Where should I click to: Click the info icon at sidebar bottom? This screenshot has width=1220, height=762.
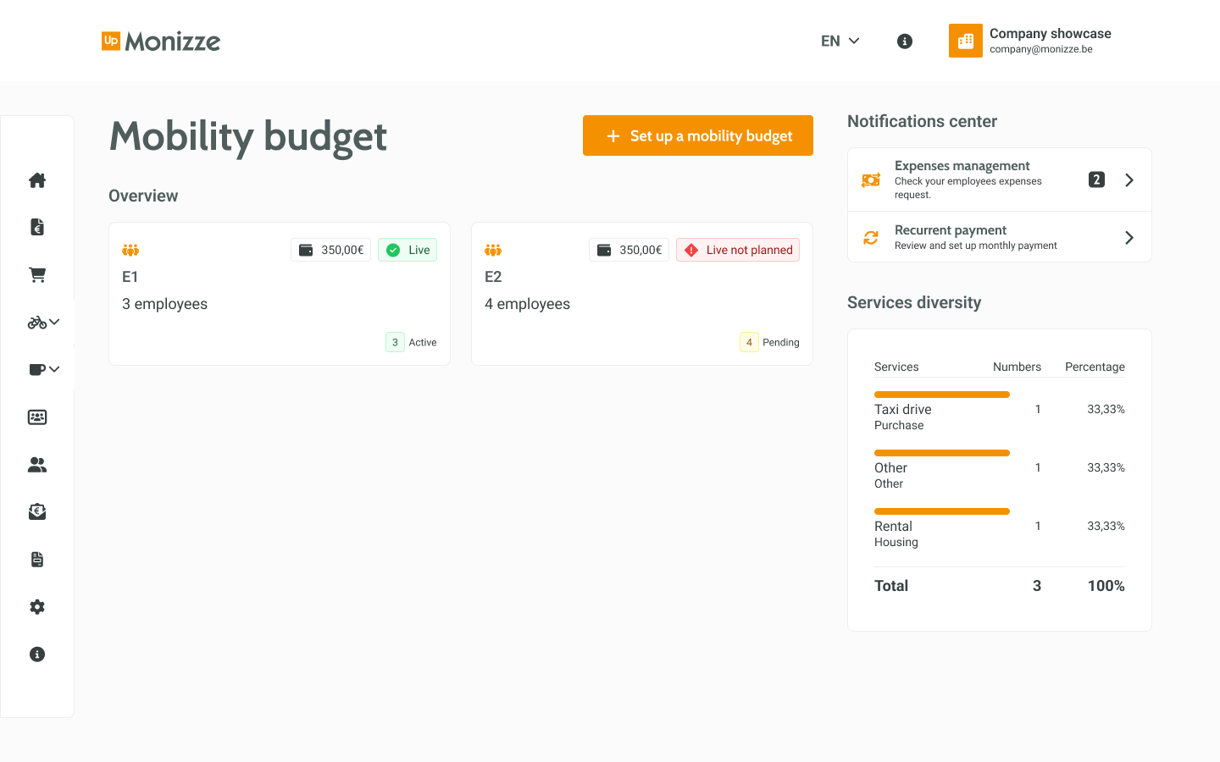pos(36,654)
